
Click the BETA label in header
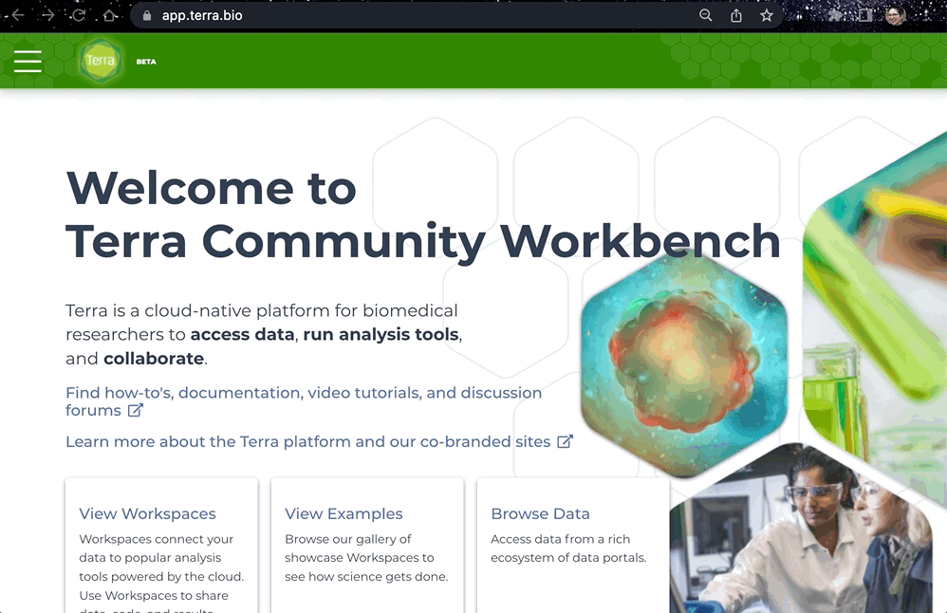coord(146,62)
